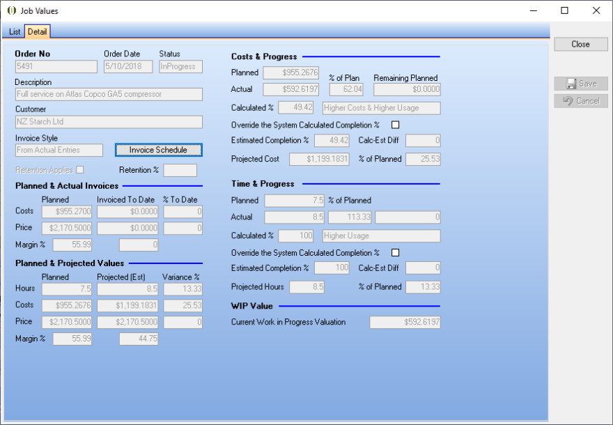Click time % of Planned 113.33 field
613x425 pixels.
[350, 217]
